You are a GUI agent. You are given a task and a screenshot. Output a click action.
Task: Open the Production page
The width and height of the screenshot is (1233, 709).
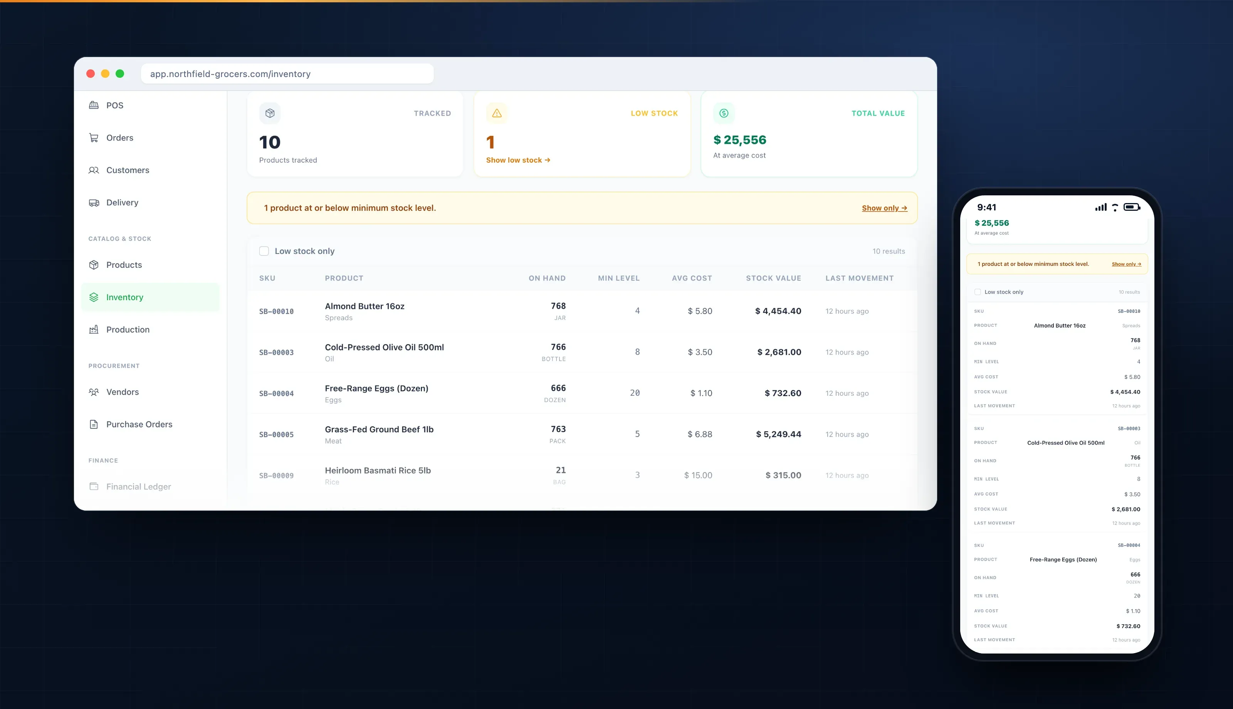pos(150,330)
